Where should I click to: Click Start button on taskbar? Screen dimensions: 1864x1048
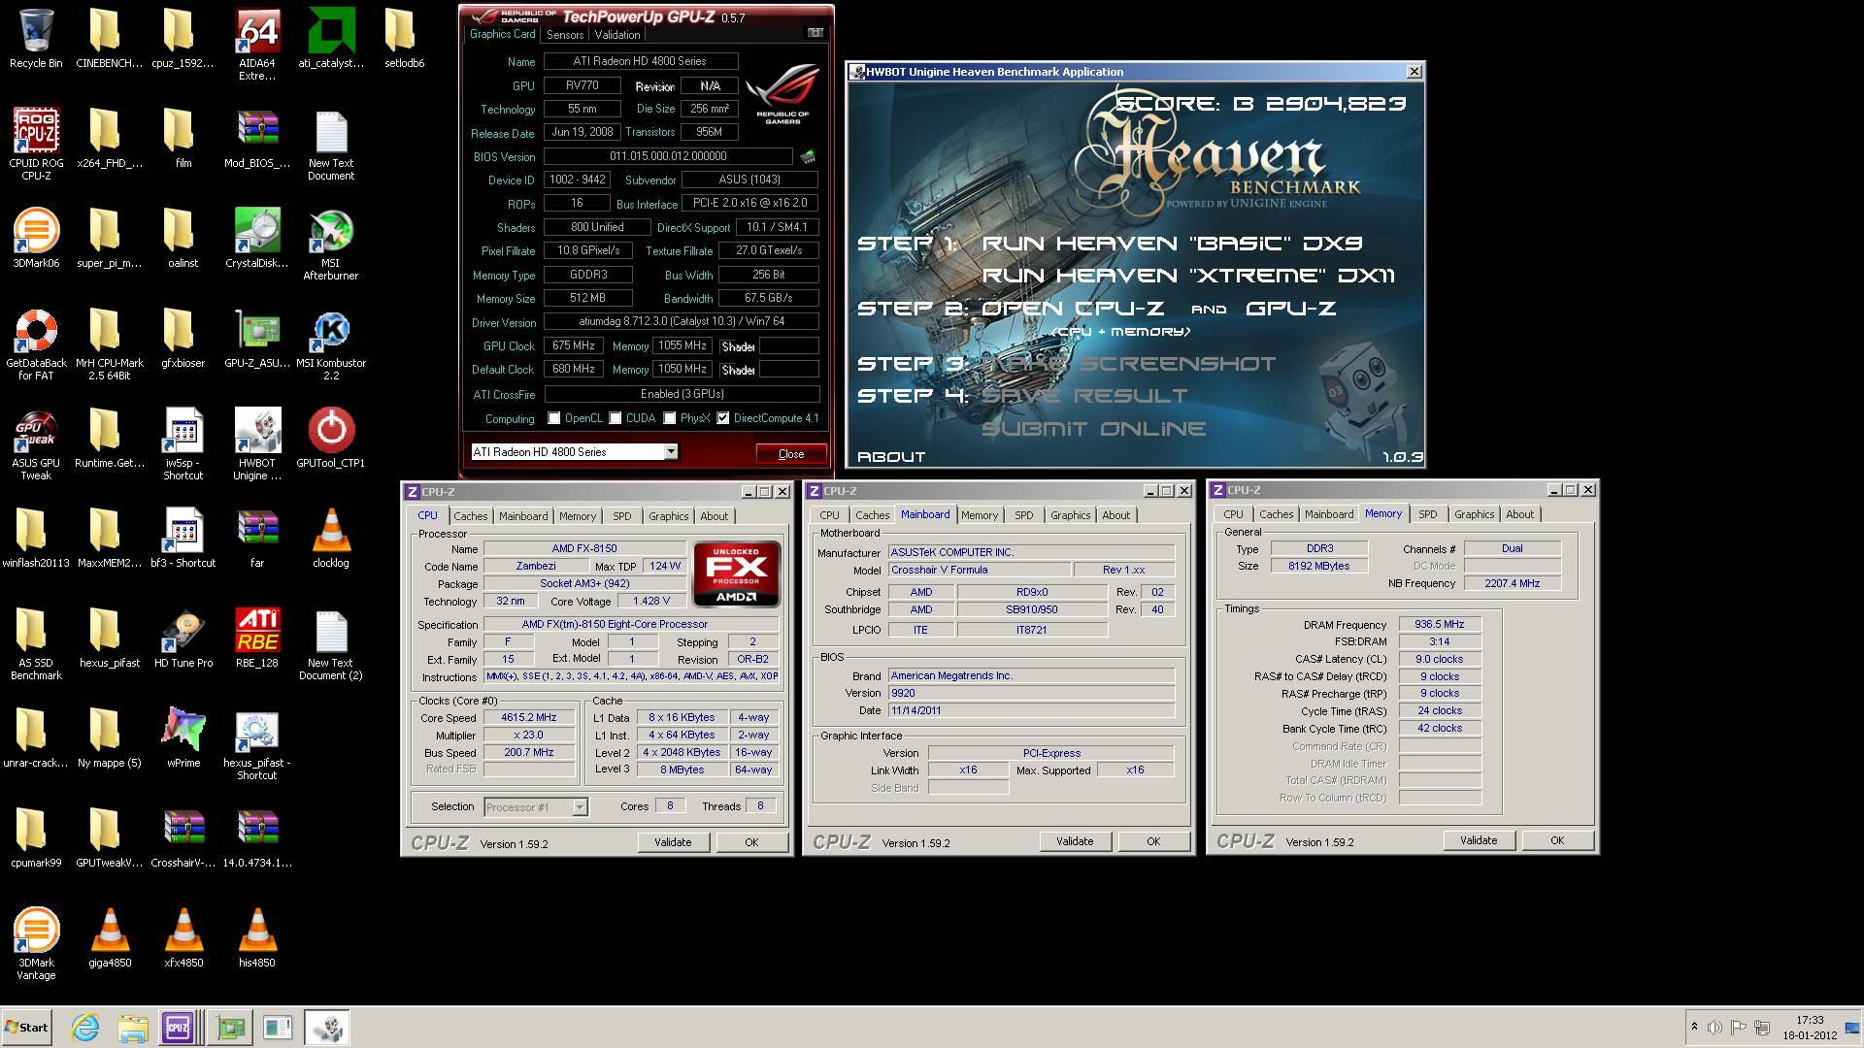click(27, 1028)
